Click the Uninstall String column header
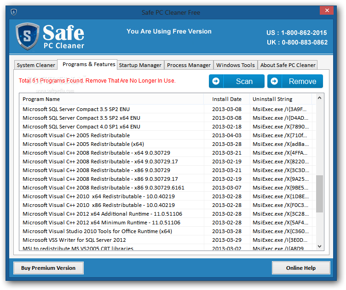This screenshot has width=346, height=290. coord(281,99)
